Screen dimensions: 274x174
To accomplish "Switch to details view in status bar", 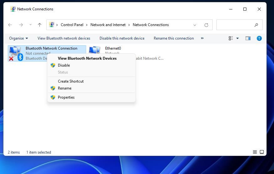I will (x=255, y=152).
